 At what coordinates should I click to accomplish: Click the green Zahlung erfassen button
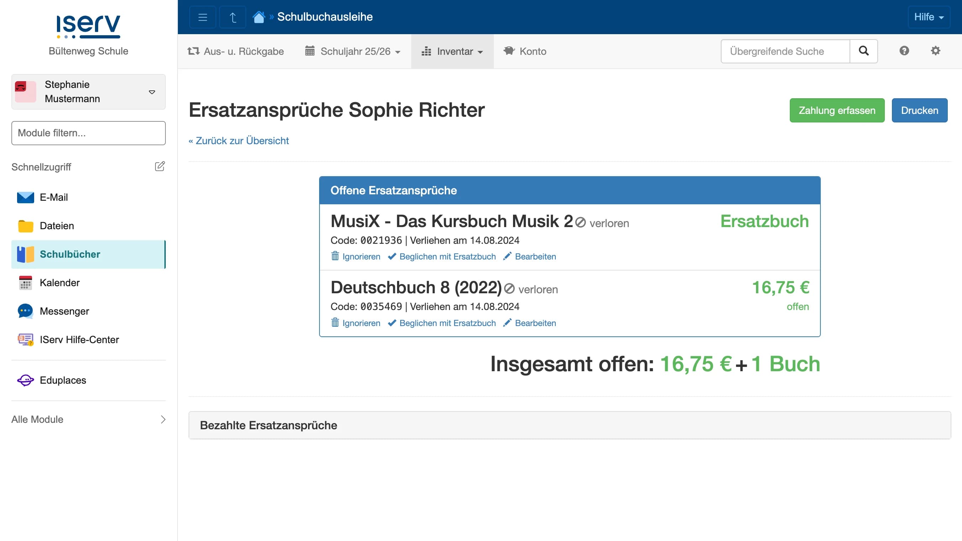(x=836, y=110)
